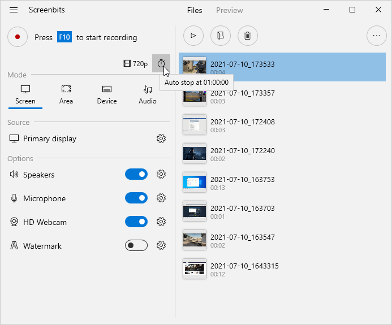The image size is (392, 325).
Task: Switch to the Preview tab
Action: coord(229,10)
